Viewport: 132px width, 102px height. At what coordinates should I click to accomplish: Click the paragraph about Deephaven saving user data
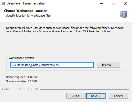tap(65, 30)
